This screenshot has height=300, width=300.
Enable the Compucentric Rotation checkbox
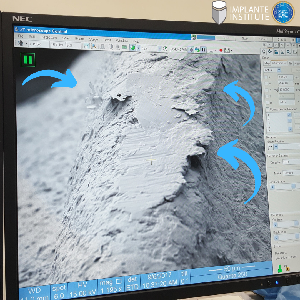tap(267, 109)
